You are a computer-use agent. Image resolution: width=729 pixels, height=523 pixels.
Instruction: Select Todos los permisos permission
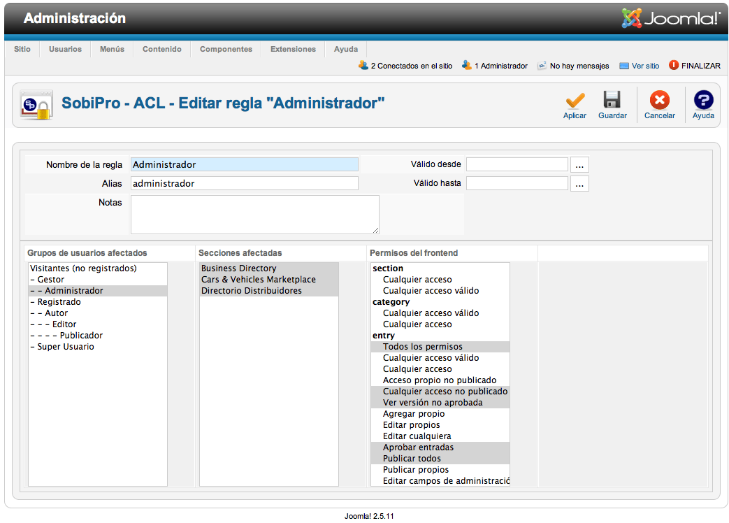pyautogui.click(x=440, y=346)
